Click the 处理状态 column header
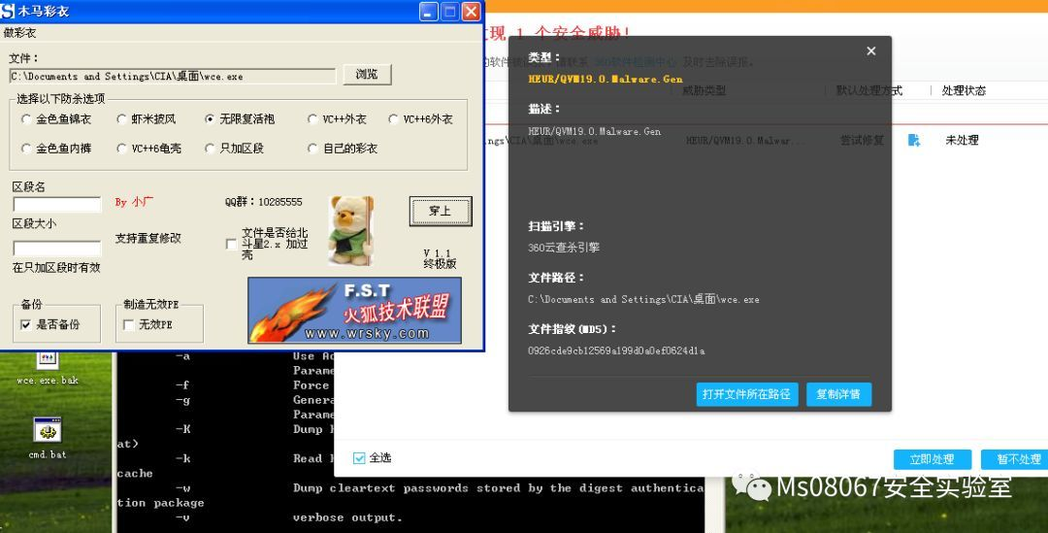1048x533 pixels. [x=964, y=90]
